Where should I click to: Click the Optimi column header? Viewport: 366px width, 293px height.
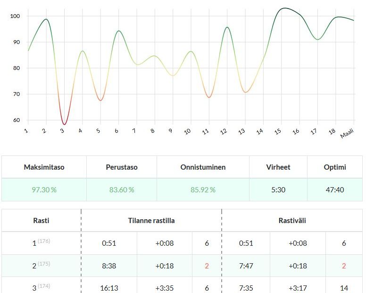(x=335, y=167)
